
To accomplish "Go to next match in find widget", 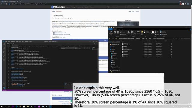I will pos(86,48).
